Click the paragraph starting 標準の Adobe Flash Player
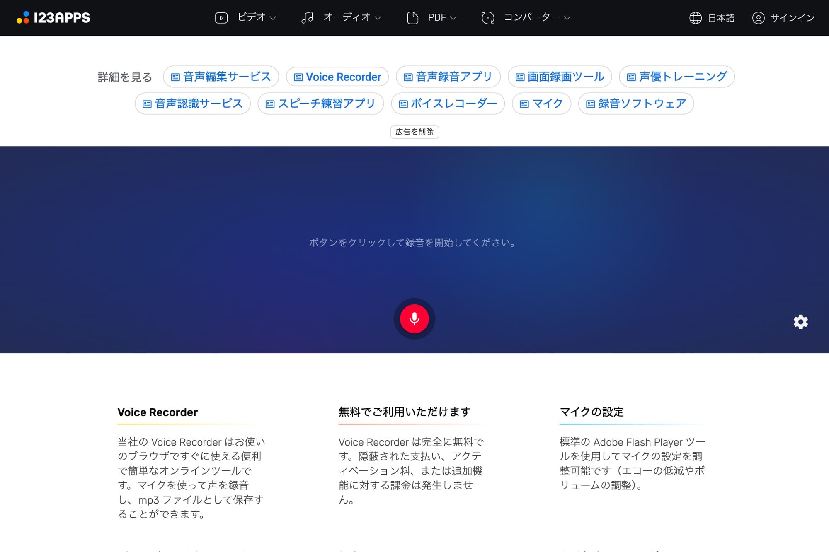829x552 pixels. click(x=633, y=463)
